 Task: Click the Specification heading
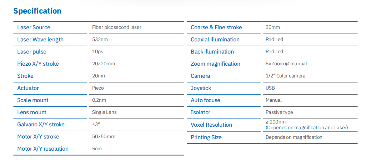point(37,11)
